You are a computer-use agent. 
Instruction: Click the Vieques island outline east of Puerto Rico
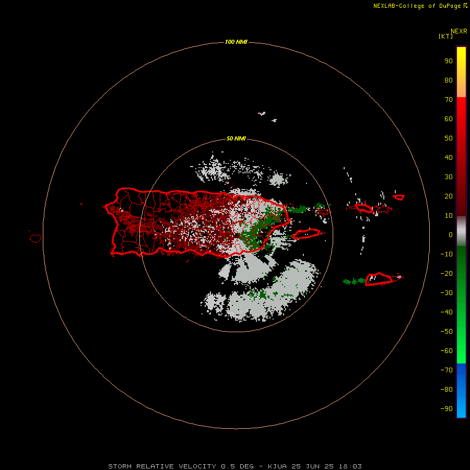point(307,234)
